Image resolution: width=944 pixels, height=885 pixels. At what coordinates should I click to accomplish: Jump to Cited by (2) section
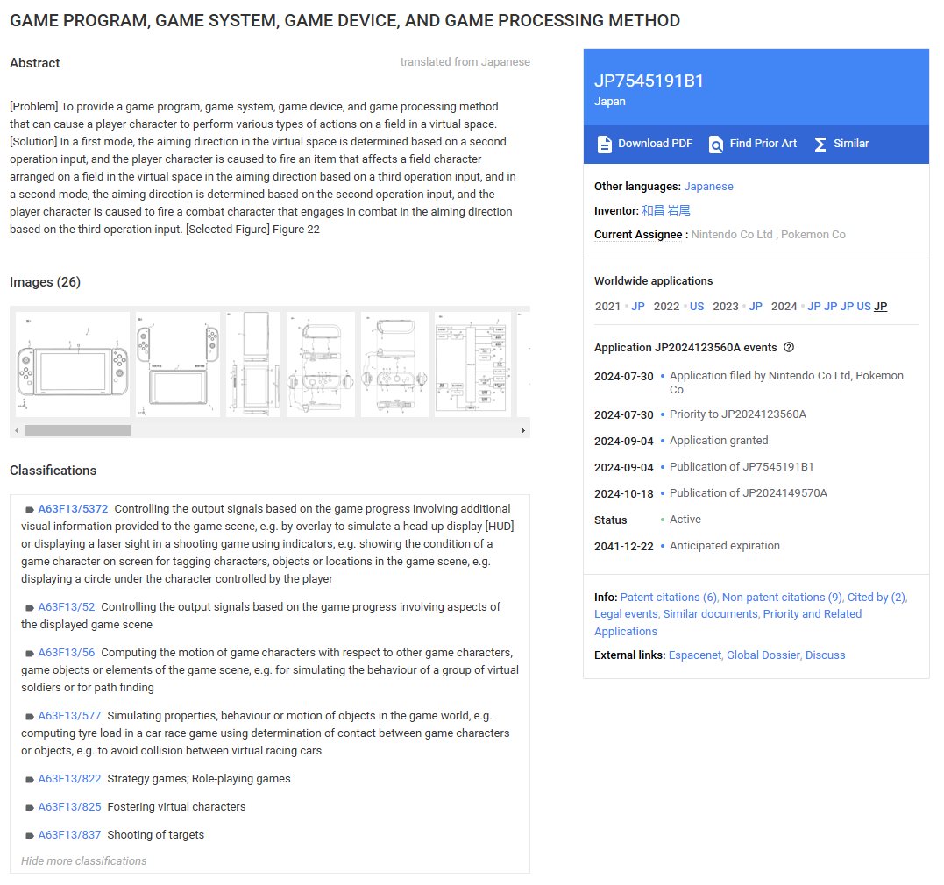[x=876, y=598]
